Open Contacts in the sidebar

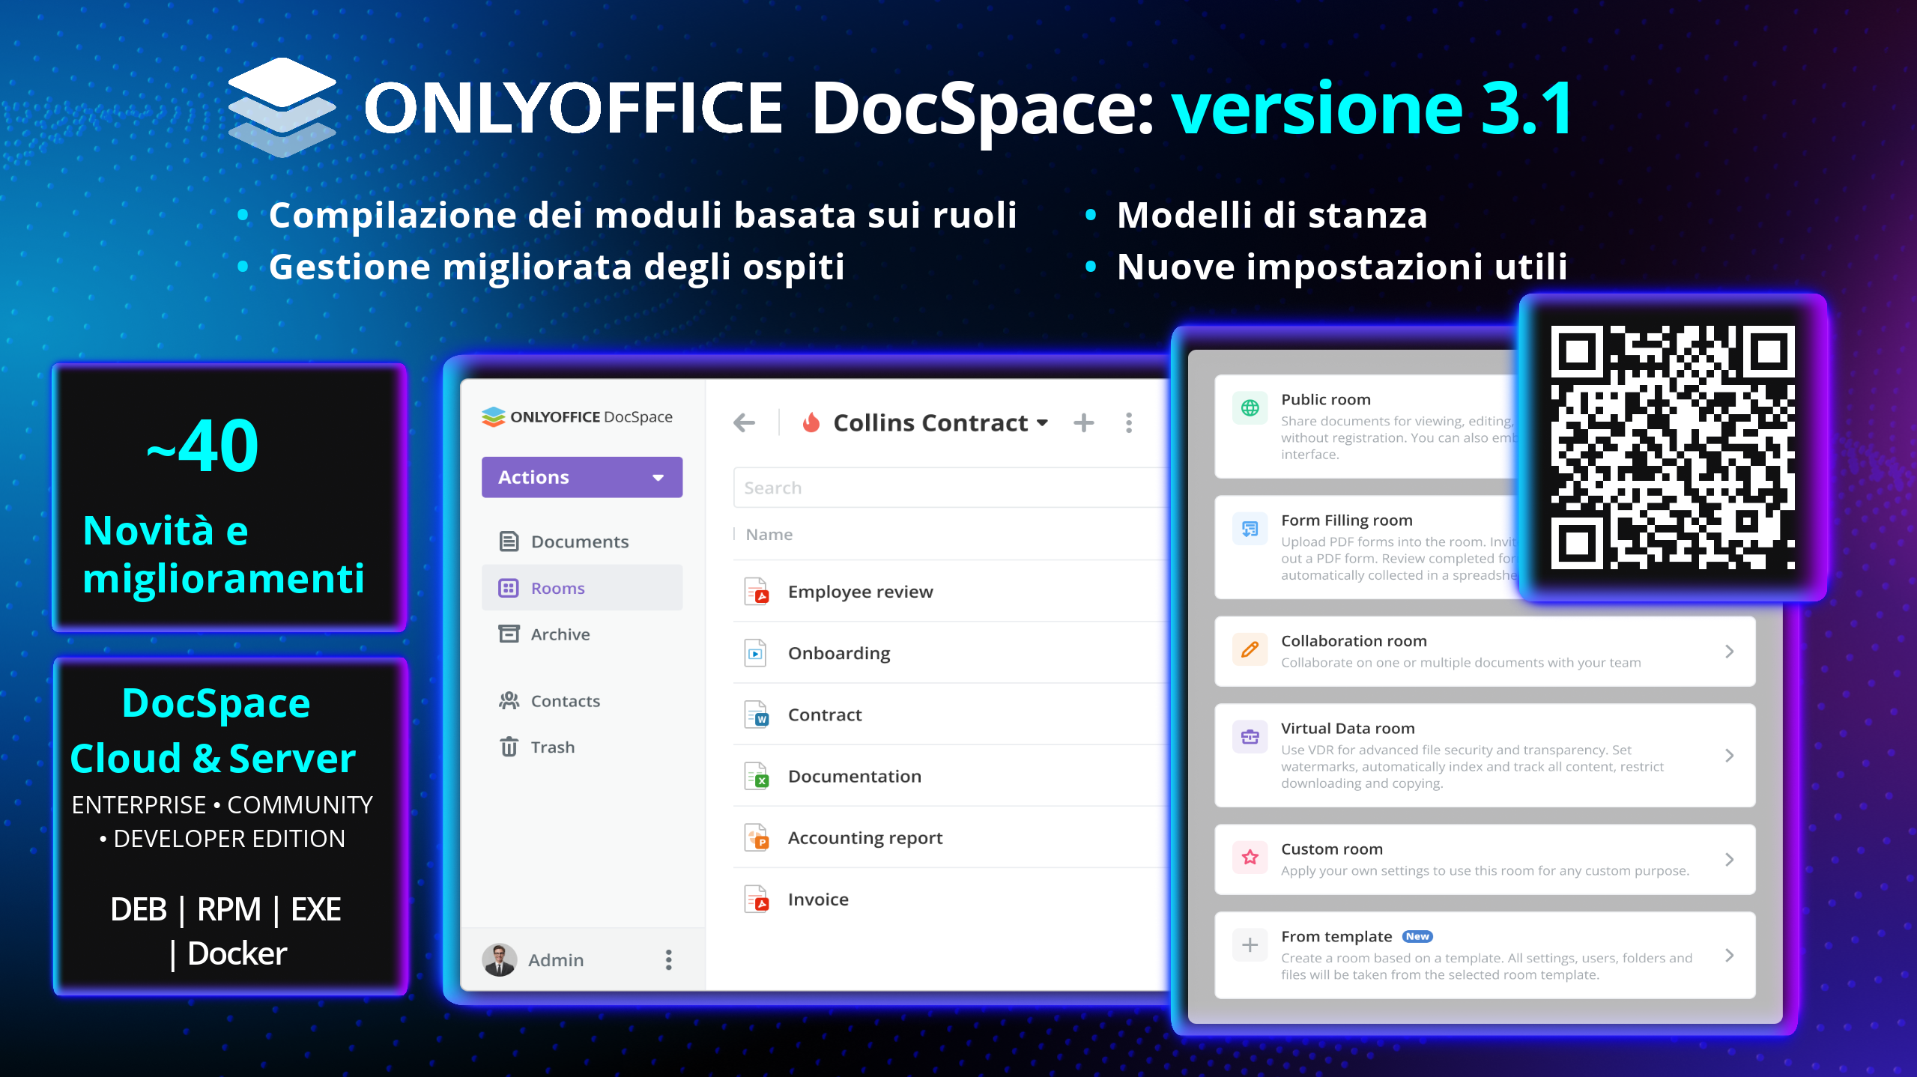[x=581, y=701]
